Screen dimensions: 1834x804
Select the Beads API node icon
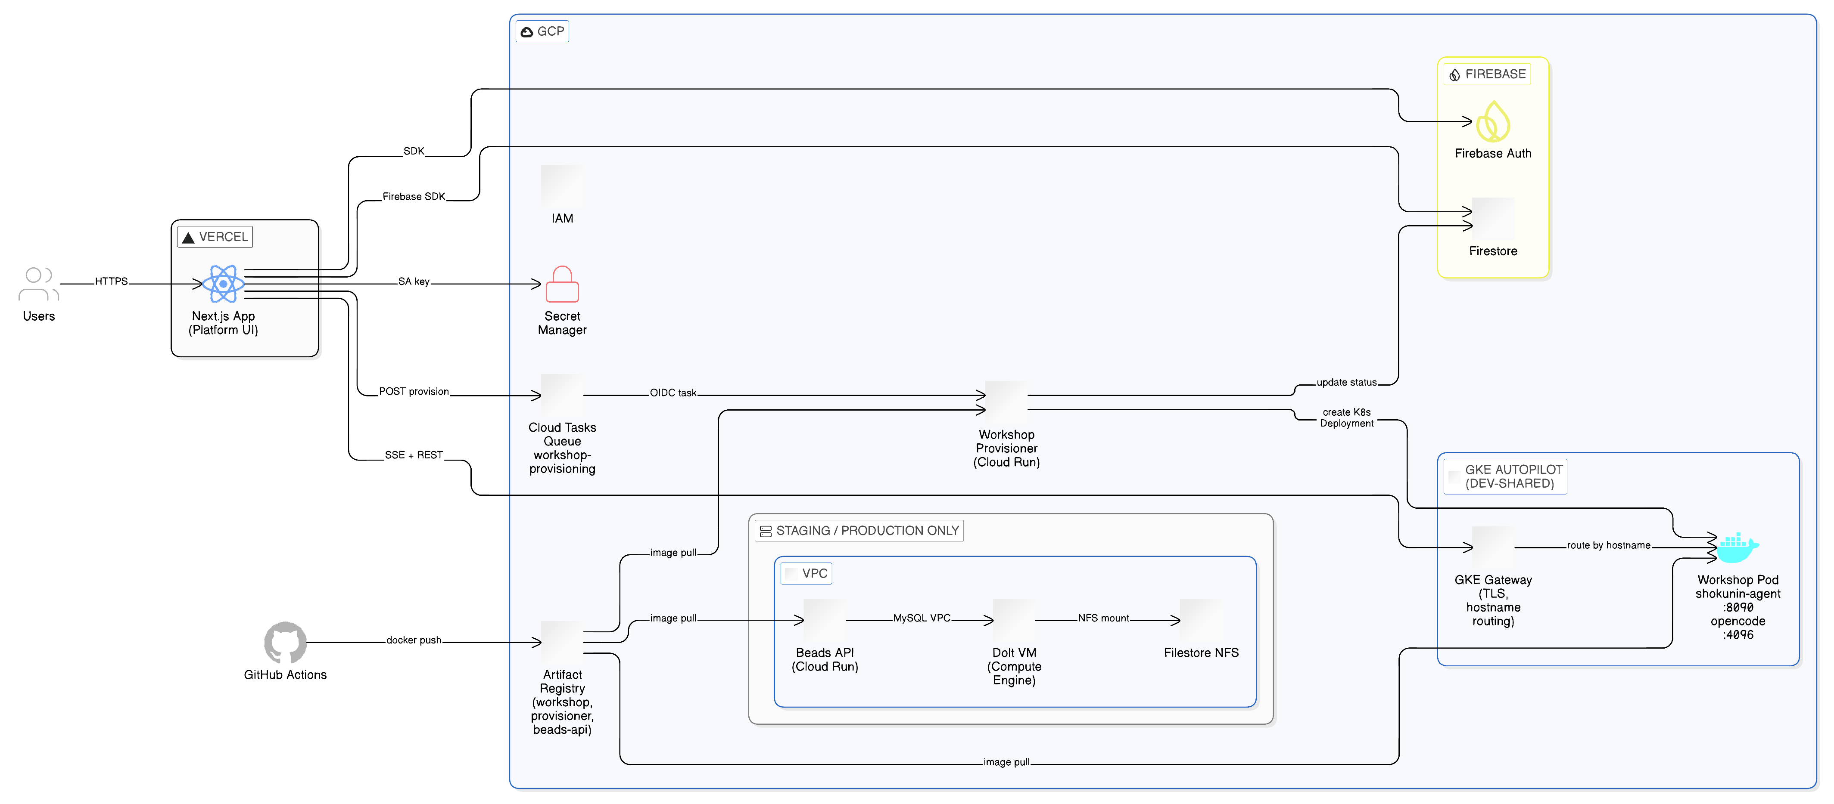(825, 621)
